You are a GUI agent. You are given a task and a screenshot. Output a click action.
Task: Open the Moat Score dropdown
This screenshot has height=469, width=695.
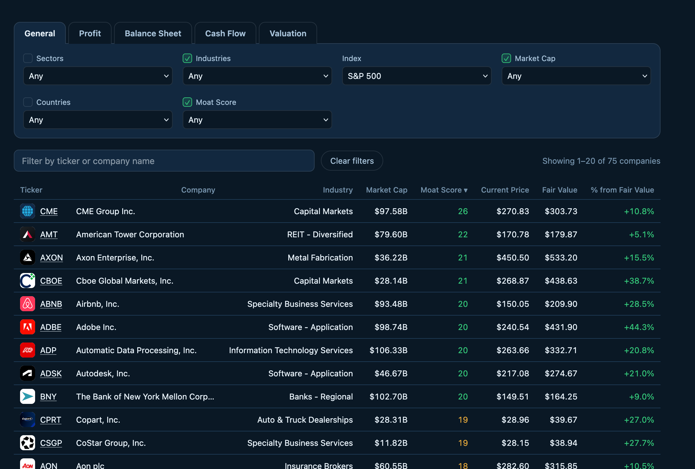[x=257, y=120]
